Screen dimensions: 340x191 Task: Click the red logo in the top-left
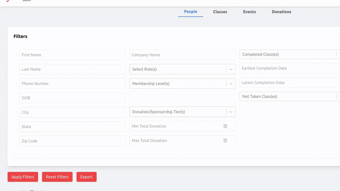(8, 1)
